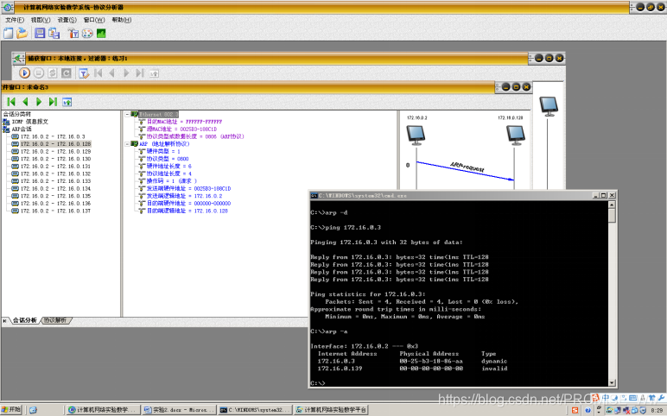Select the 源MAC地址 field row
This screenshot has width=667, height=416.
(181, 129)
